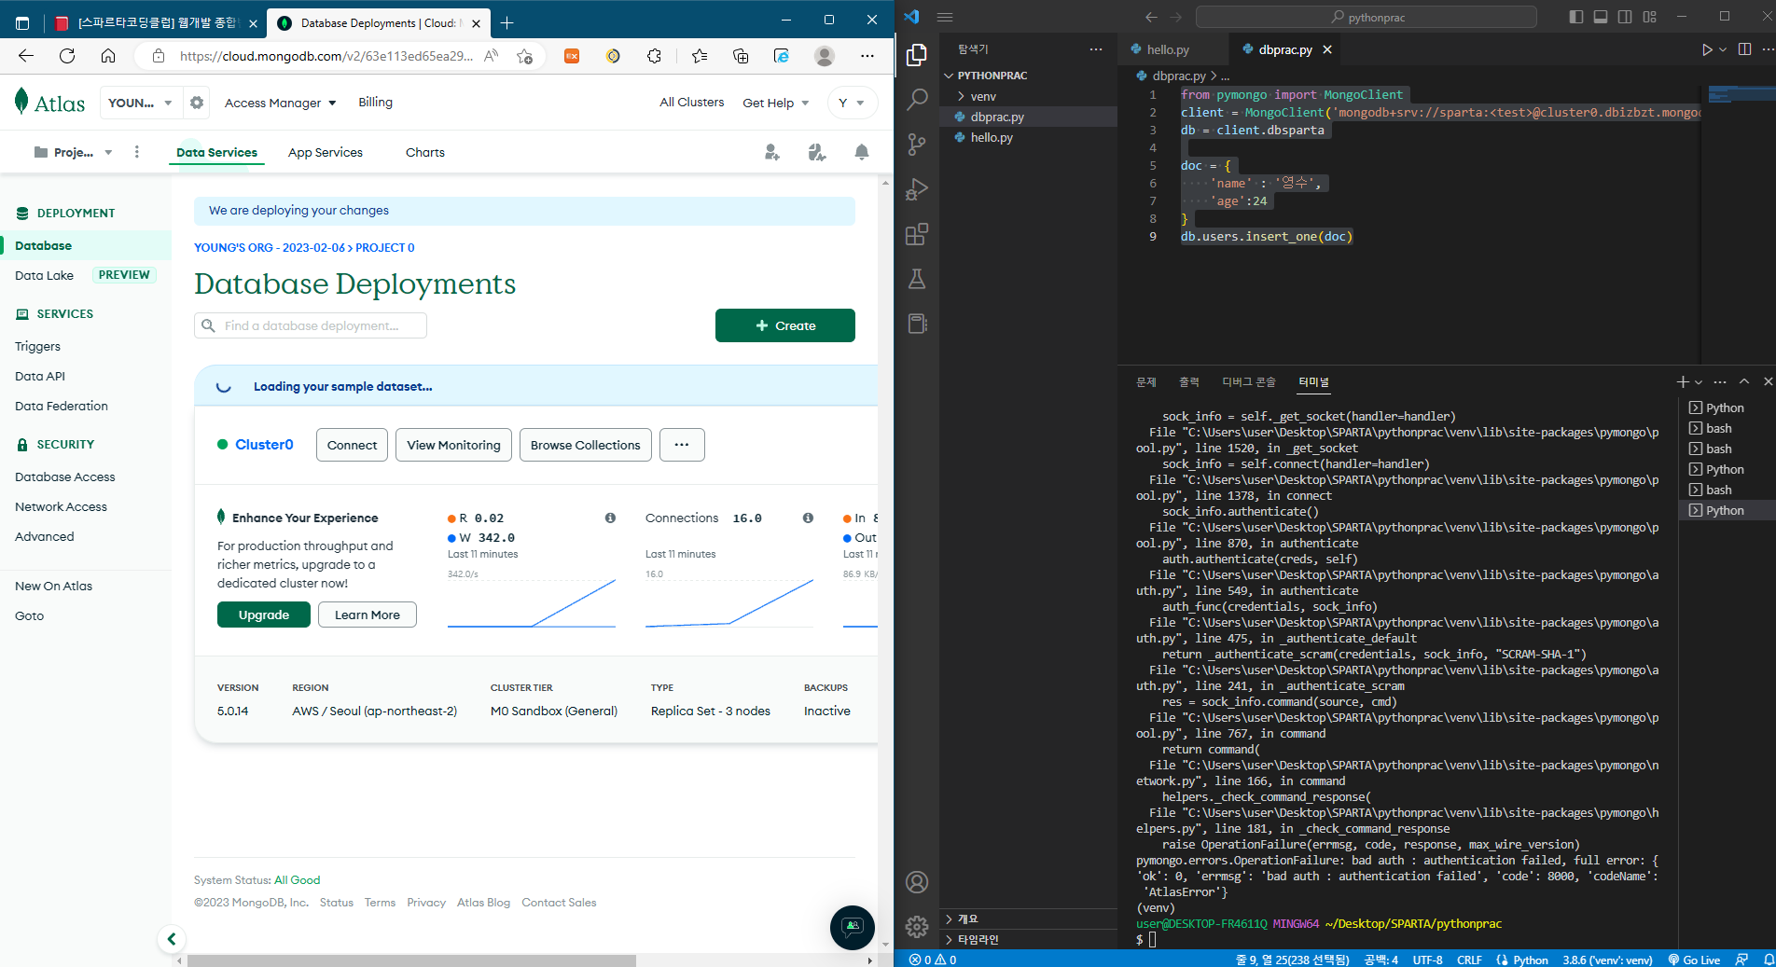
Task: Click browser address bar URL
Action: coord(326,56)
